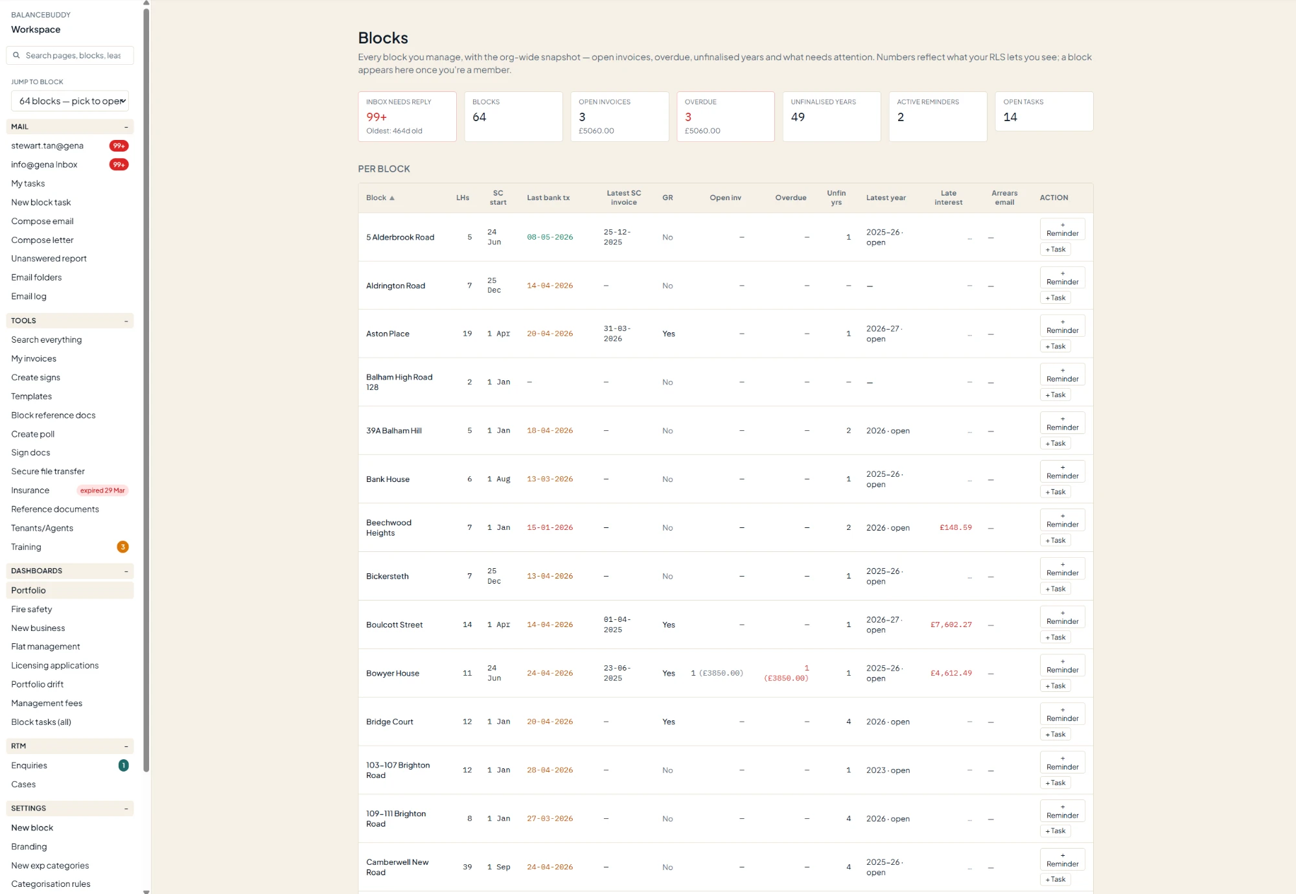The image size is (1296, 894).
Task: Add Reminder for Bowyer House
Action: [x=1062, y=666]
